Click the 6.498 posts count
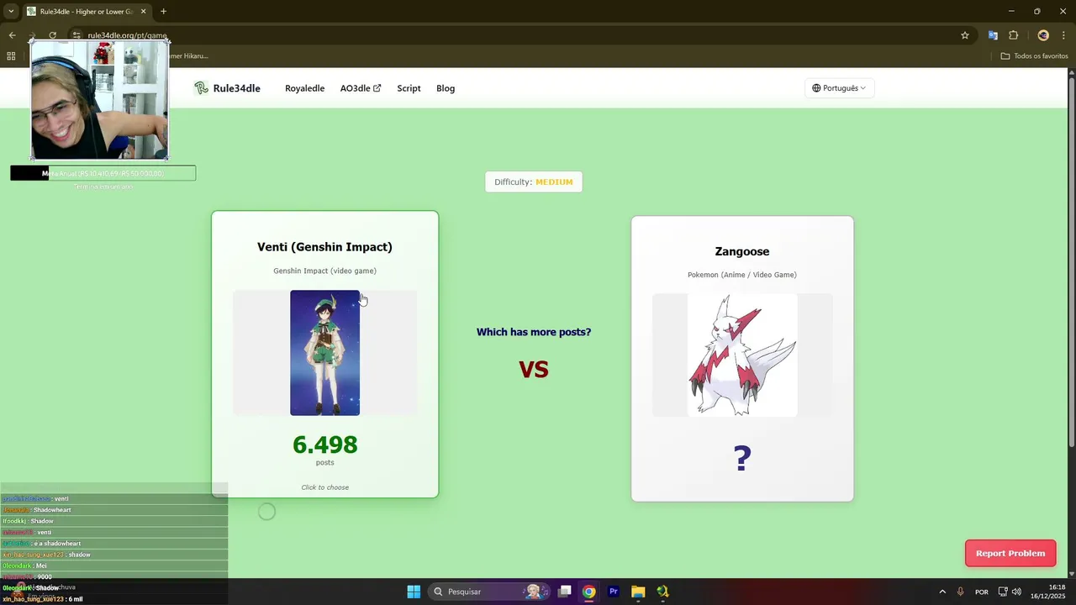This screenshot has width=1076, height=605. pyautogui.click(x=324, y=445)
